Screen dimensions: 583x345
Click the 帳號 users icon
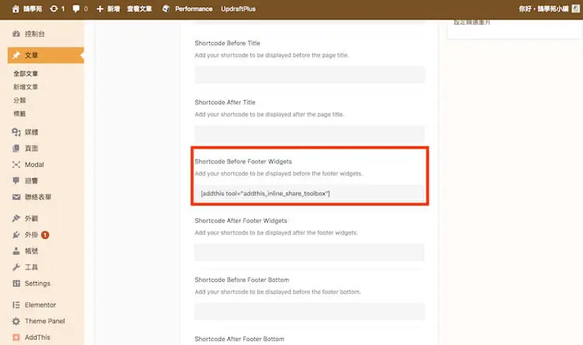click(x=16, y=251)
